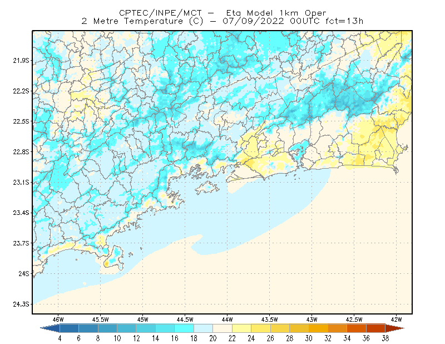Click the 24S latitude axis label
The image size is (445, 344).
(x=24, y=273)
